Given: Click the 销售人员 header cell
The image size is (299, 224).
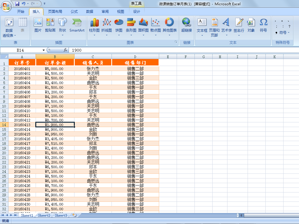Looking at the screenshot, I should point(93,62).
